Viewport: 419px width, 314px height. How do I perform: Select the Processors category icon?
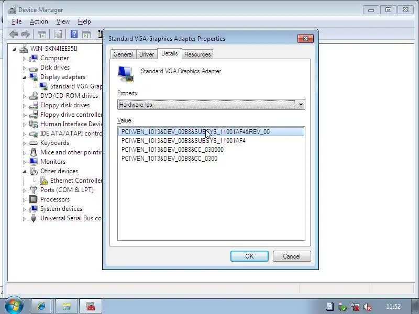(34, 199)
